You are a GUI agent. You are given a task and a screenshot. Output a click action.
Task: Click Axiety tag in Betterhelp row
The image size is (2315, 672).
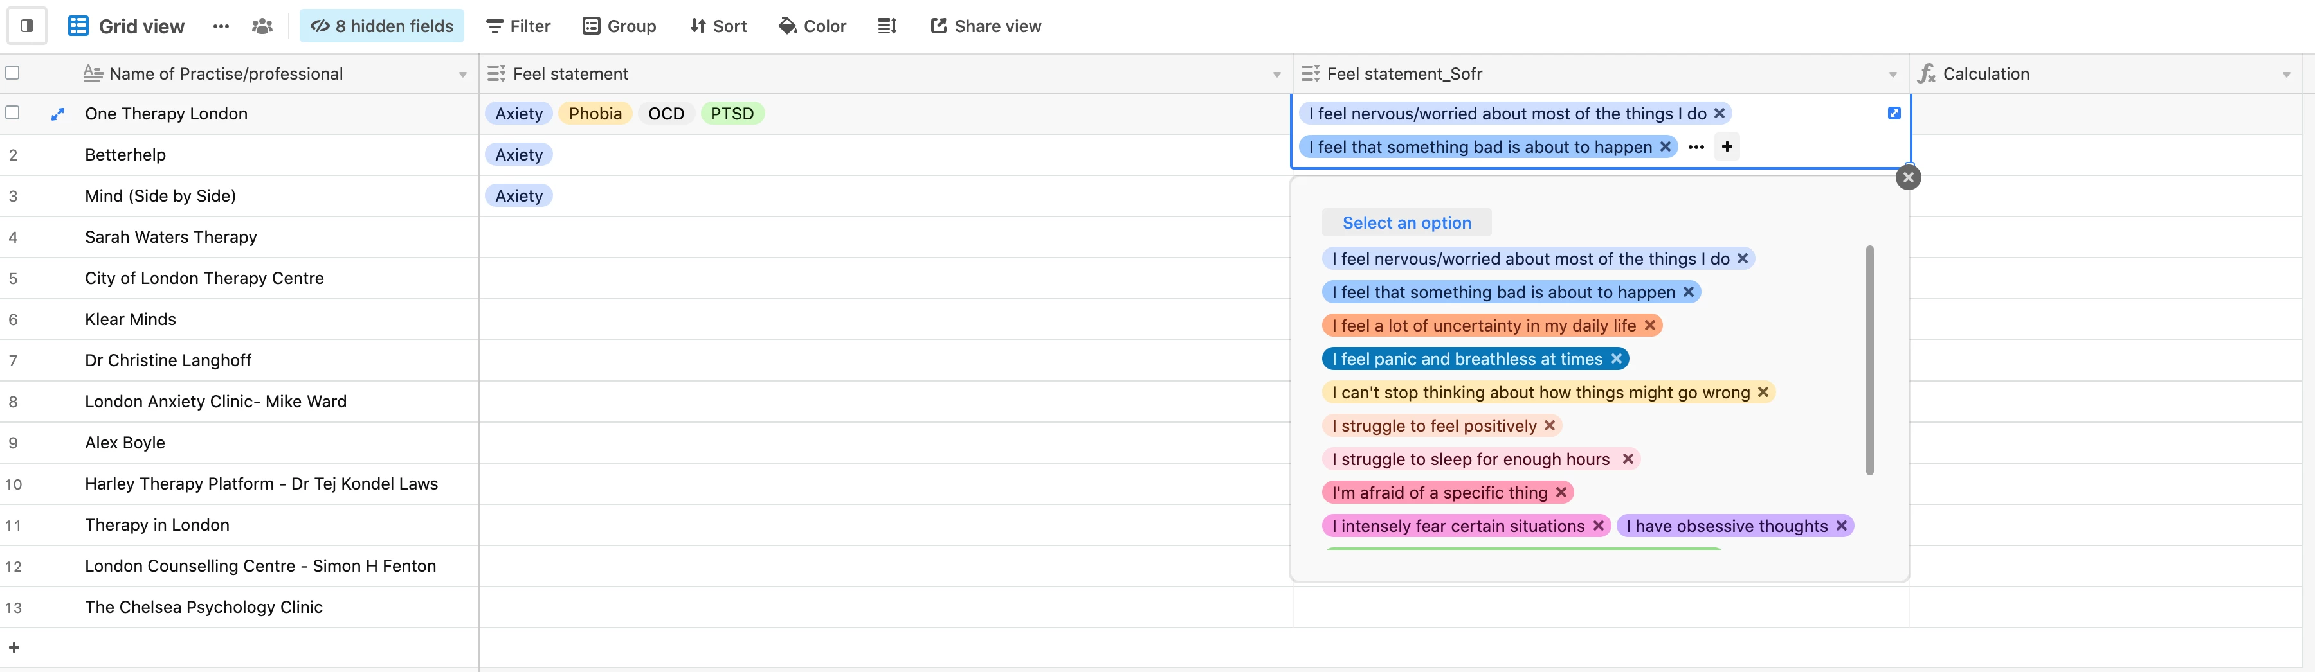click(x=518, y=155)
